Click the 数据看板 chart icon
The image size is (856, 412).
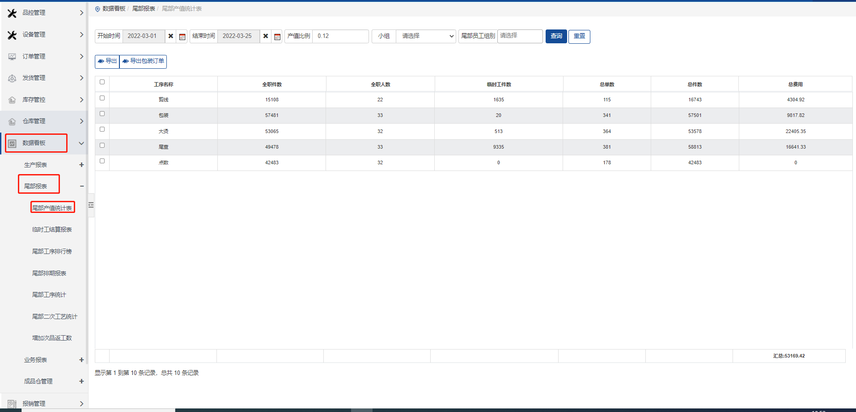(x=12, y=143)
